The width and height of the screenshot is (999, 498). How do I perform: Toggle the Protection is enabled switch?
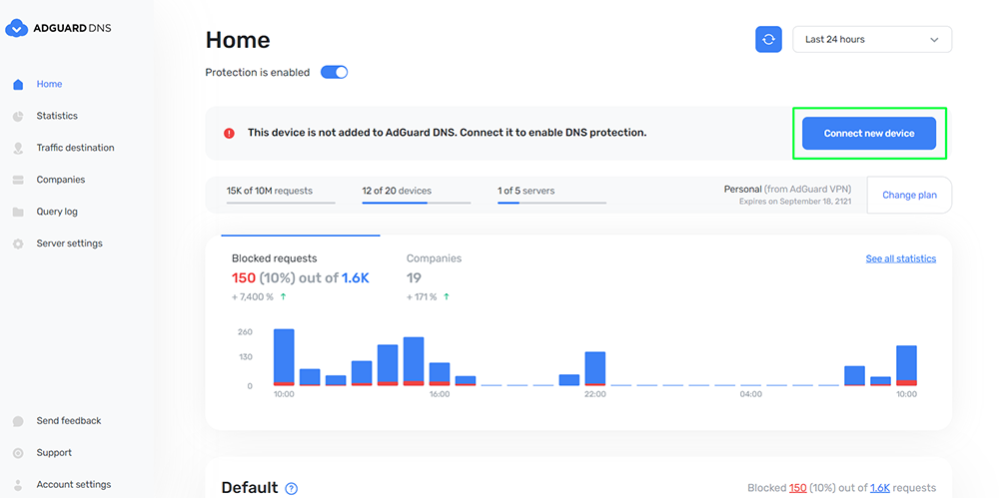pos(334,72)
